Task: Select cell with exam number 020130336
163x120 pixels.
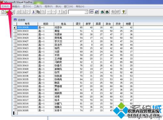Action: coord(27,76)
